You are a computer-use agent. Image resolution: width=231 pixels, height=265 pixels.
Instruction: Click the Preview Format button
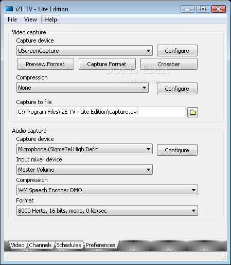coord(45,64)
